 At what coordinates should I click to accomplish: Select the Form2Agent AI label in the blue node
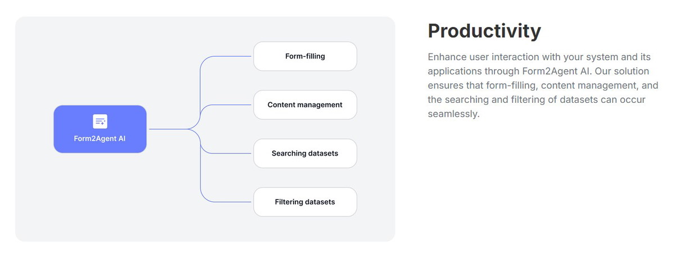pos(100,138)
